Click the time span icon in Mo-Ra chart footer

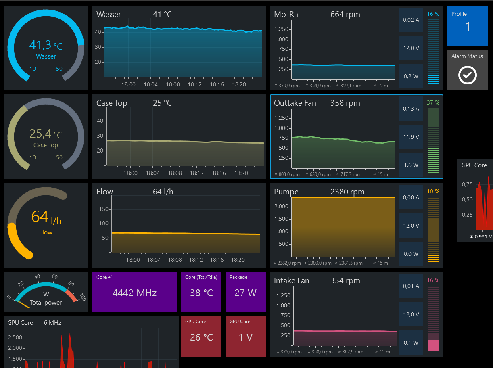(x=374, y=86)
